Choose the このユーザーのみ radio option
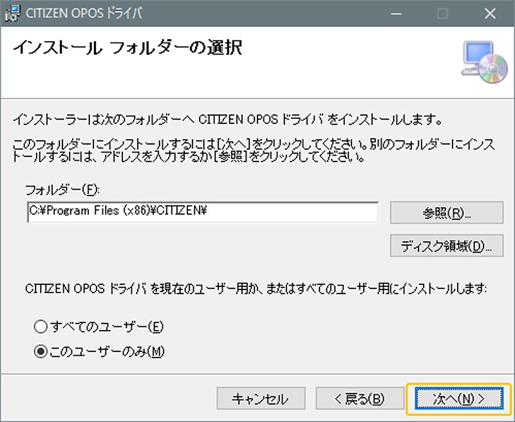 point(41,351)
